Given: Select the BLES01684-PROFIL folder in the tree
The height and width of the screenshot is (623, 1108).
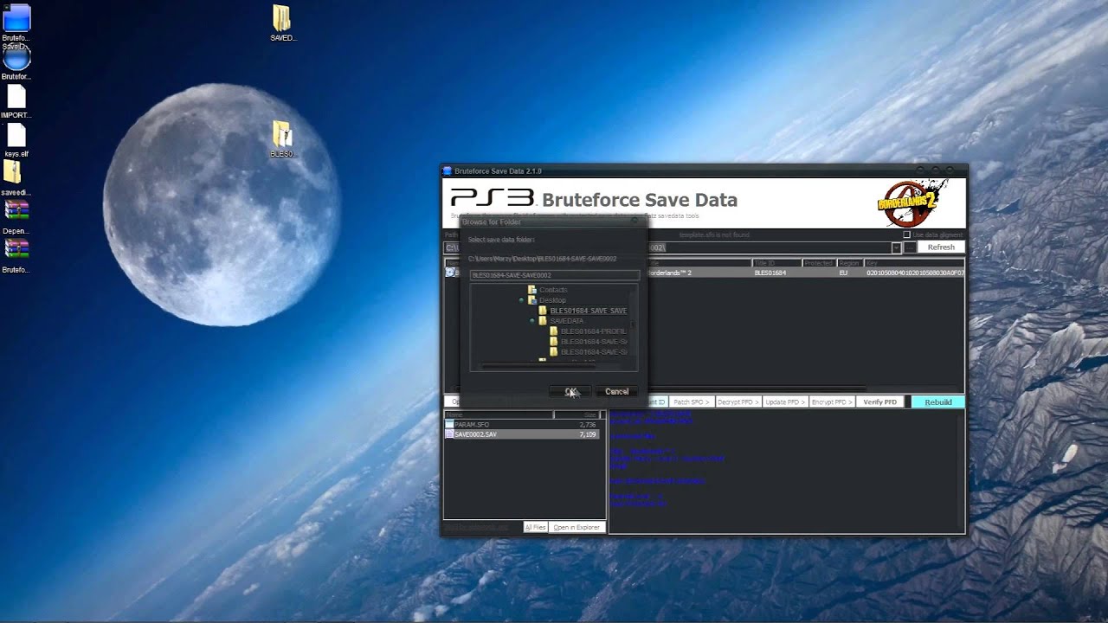Looking at the screenshot, I should [593, 331].
